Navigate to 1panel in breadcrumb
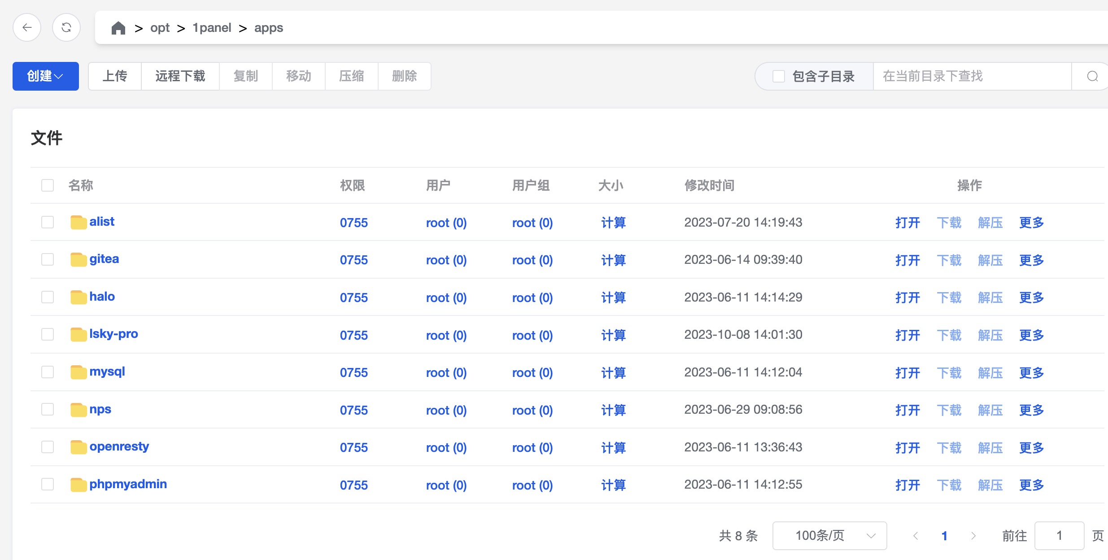 tap(212, 28)
